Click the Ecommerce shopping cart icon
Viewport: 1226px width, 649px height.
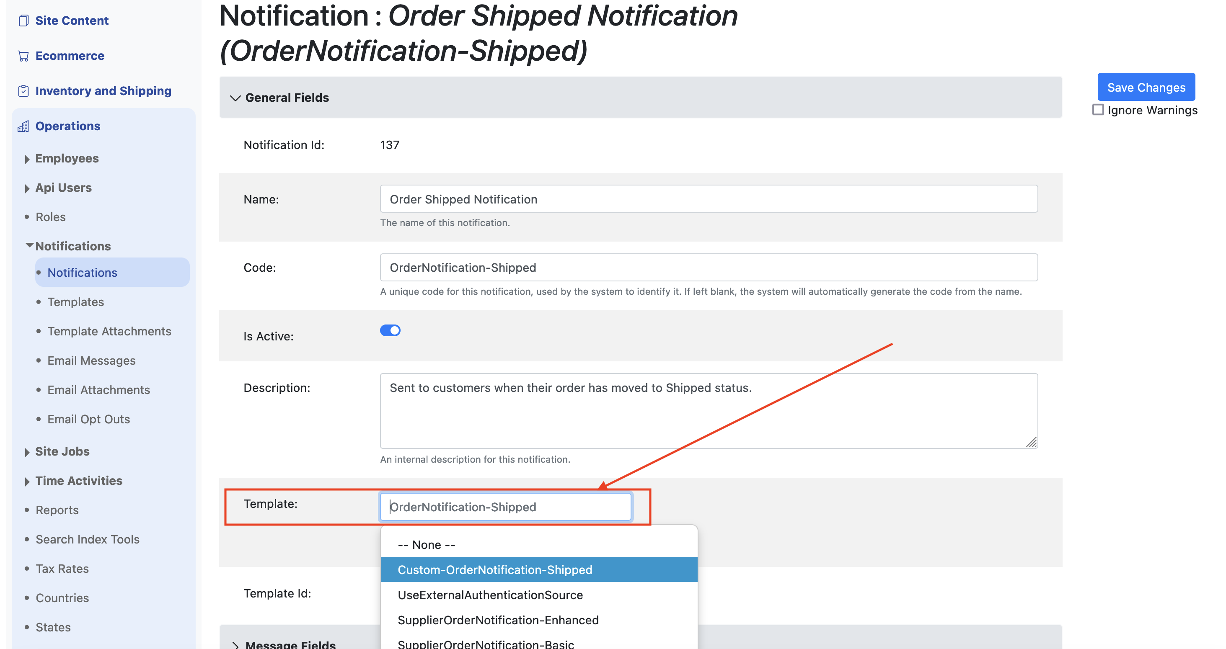23,56
